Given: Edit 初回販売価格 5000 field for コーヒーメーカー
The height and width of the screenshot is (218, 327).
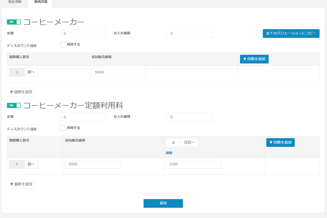Looking at the screenshot, I should click(x=119, y=72).
